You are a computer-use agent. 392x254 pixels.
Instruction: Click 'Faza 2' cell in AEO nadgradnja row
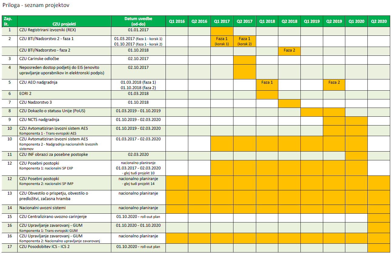click(x=334, y=85)
